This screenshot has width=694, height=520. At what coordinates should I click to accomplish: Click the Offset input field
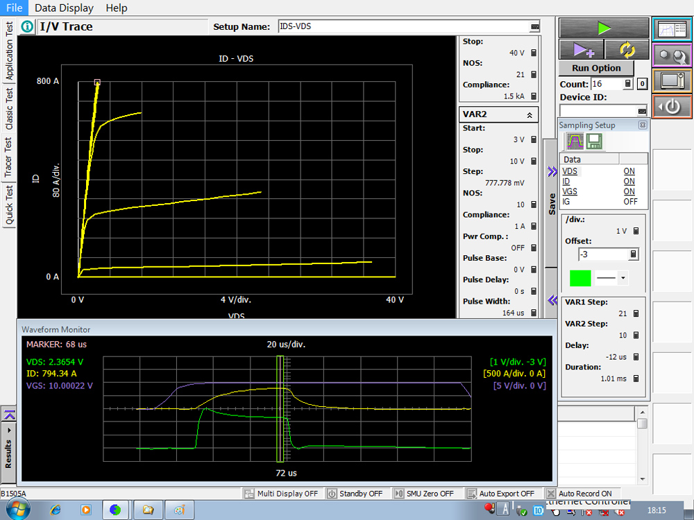[x=602, y=254]
